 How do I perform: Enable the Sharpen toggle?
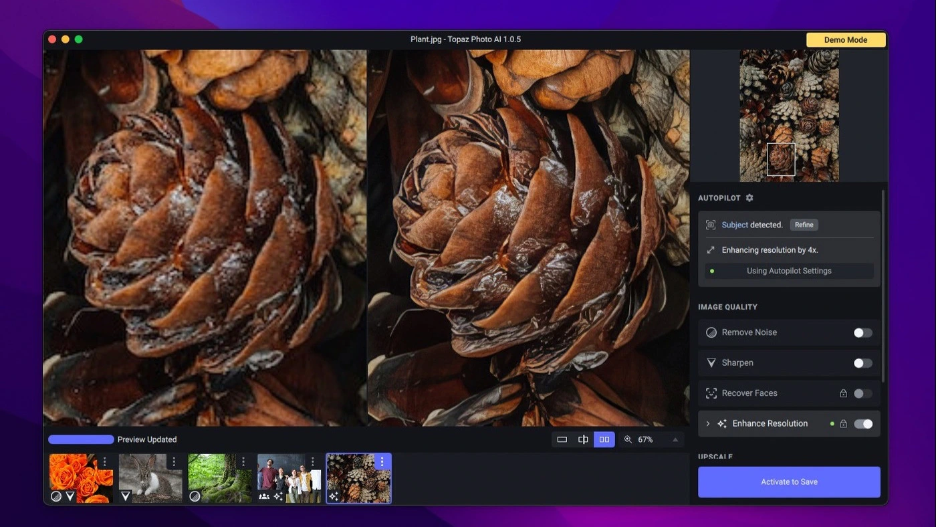[x=862, y=363]
